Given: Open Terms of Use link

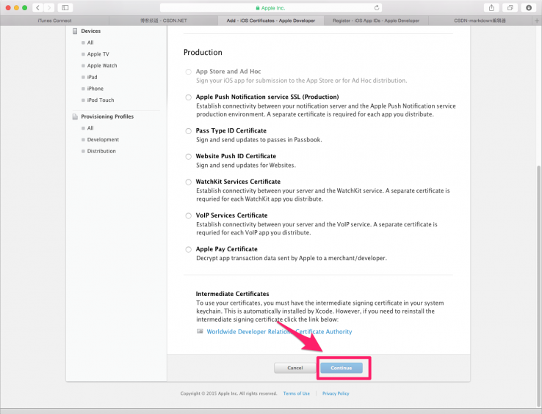Looking at the screenshot, I should [x=297, y=393].
